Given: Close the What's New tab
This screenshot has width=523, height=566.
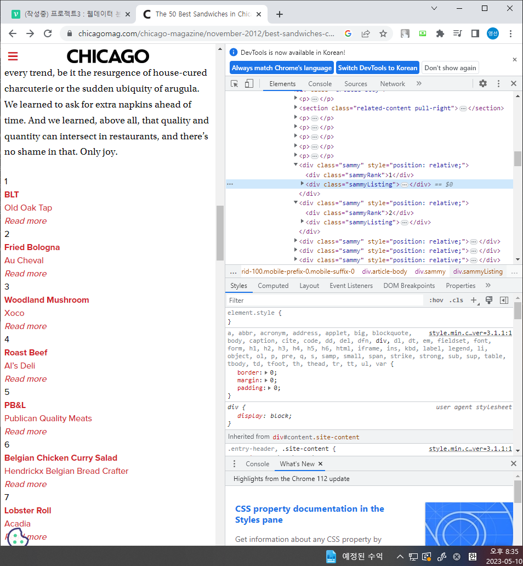Looking at the screenshot, I should coord(320,464).
